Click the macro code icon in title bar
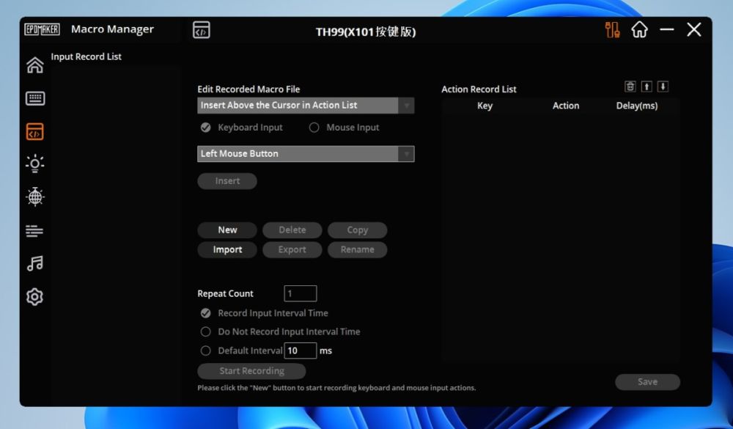The height and width of the screenshot is (429, 733). pos(202,30)
